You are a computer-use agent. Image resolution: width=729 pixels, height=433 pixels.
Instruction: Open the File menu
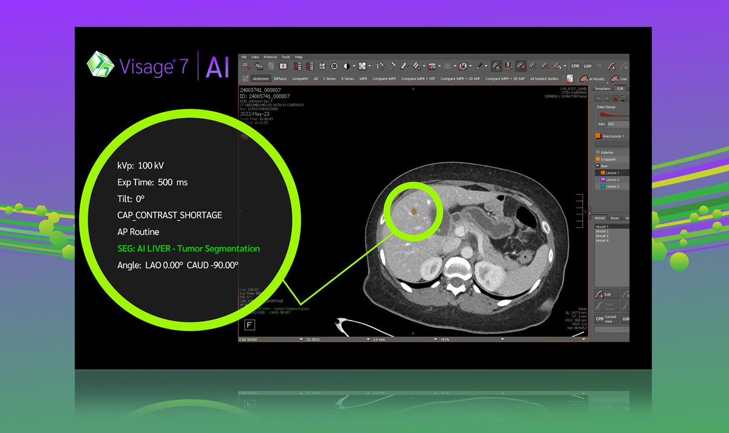point(244,57)
